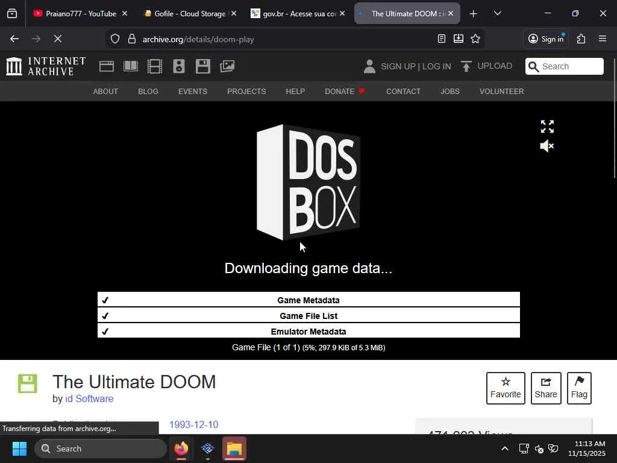Close the Gofile tab
This screenshot has height=463, width=617.
[233, 13]
